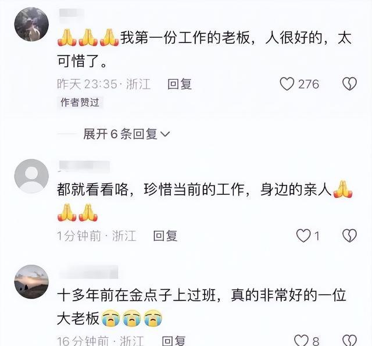Reply to the 1分钟前 comment
Screen dimensions: 372x346
165,236
